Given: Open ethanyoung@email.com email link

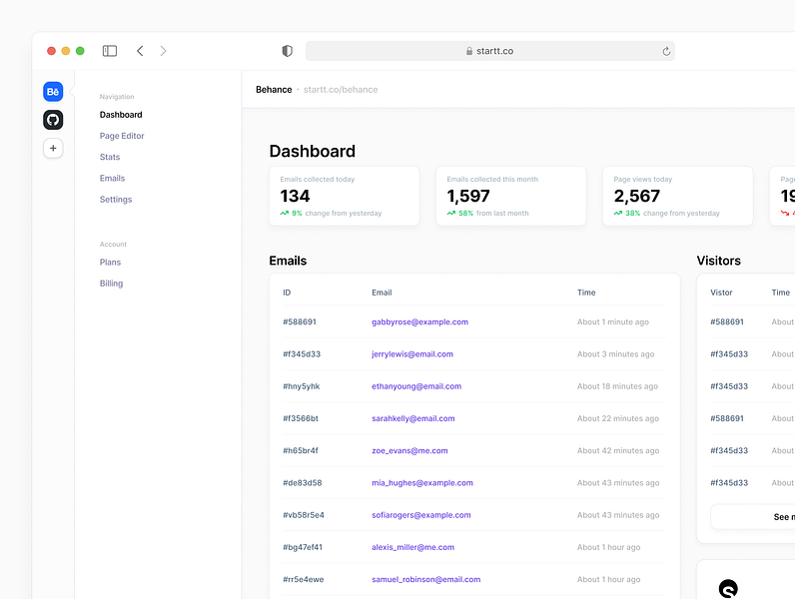Looking at the screenshot, I should click(x=416, y=386).
